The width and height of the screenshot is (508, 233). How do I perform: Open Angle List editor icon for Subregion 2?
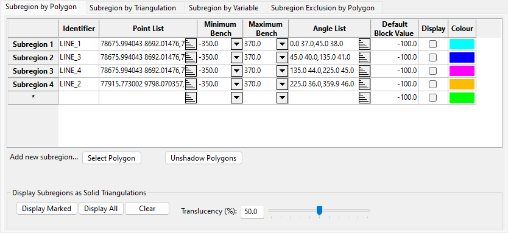tap(364, 57)
